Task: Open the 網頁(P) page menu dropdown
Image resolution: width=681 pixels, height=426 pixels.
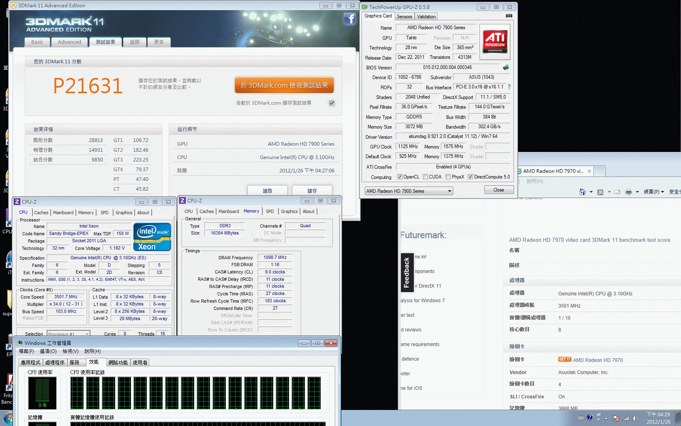Action: (x=654, y=192)
